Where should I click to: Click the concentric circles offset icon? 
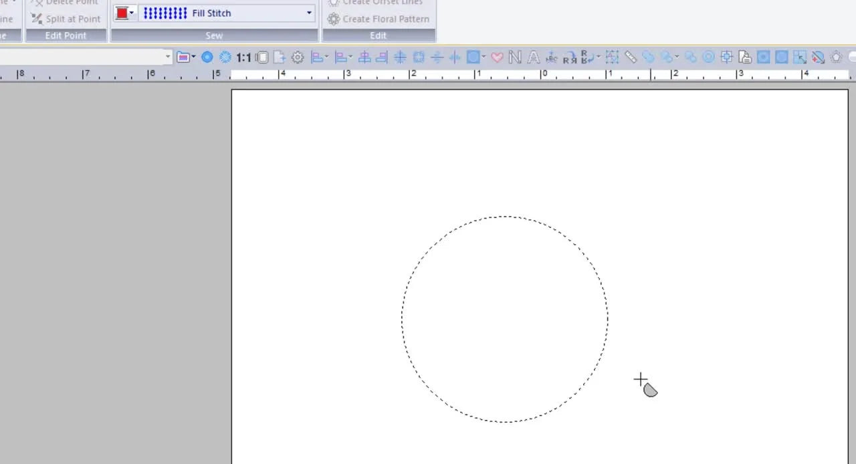click(x=708, y=57)
